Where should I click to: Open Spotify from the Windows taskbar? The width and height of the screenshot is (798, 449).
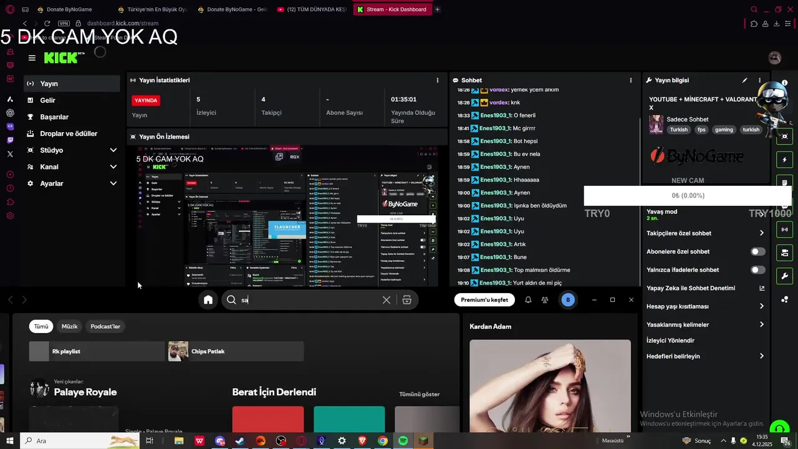pos(403,441)
